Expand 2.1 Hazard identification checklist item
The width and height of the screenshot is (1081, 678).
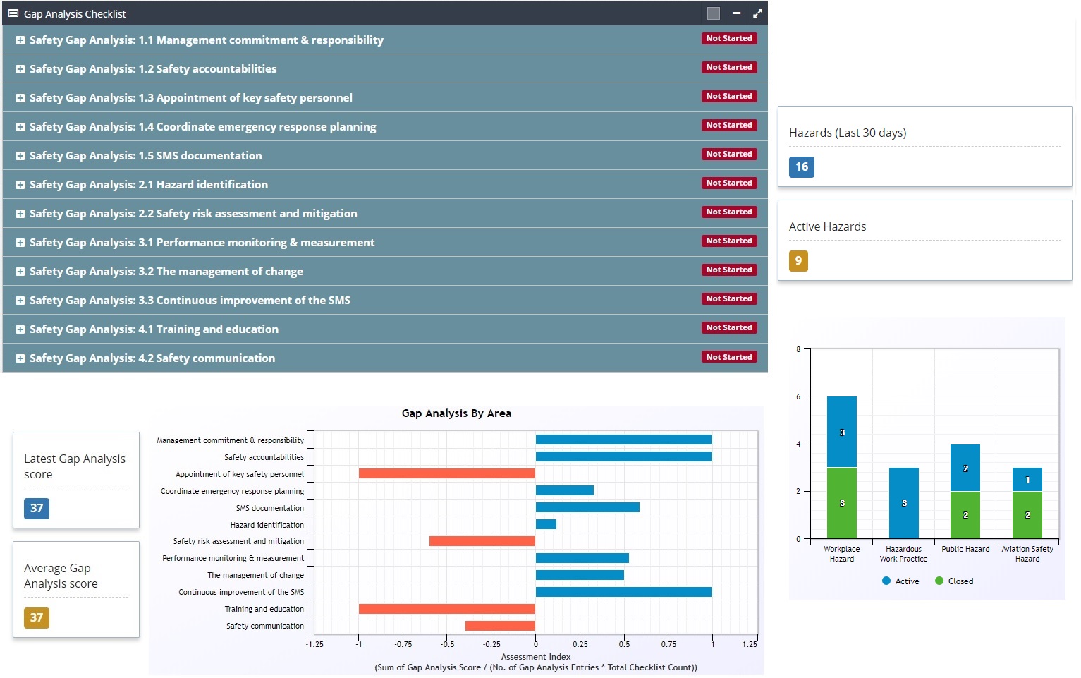pyautogui.click(x=20, y=186)
